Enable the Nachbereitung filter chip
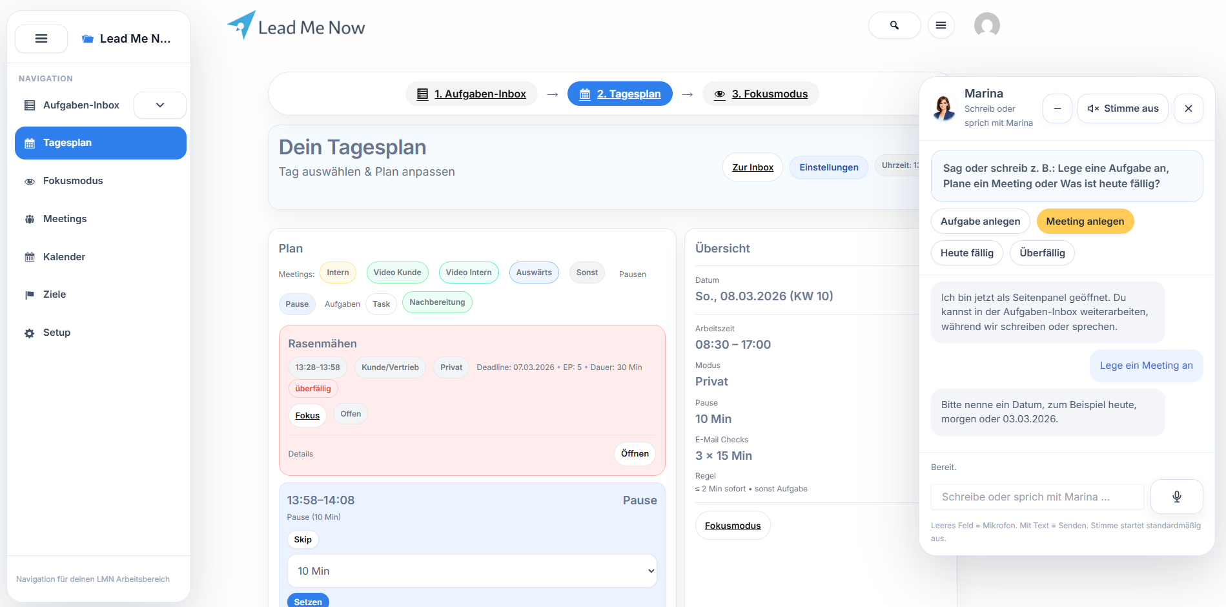 [437, 302]
